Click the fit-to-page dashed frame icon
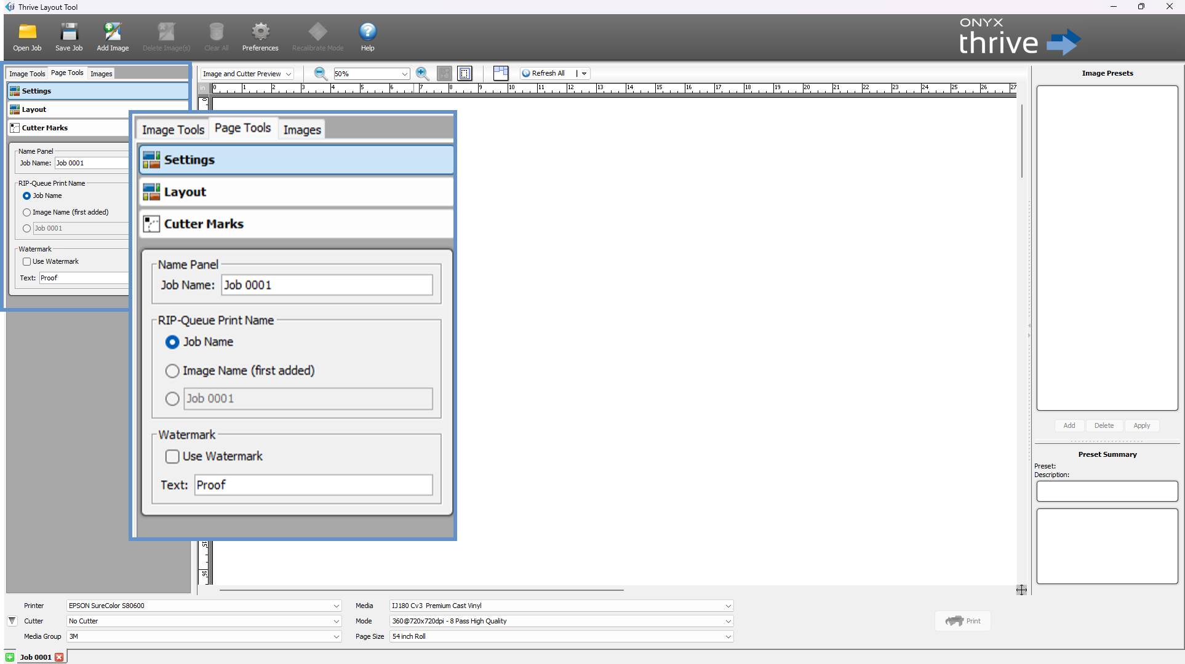Viewport: 1185px width, 664px height. pos(465,74)
